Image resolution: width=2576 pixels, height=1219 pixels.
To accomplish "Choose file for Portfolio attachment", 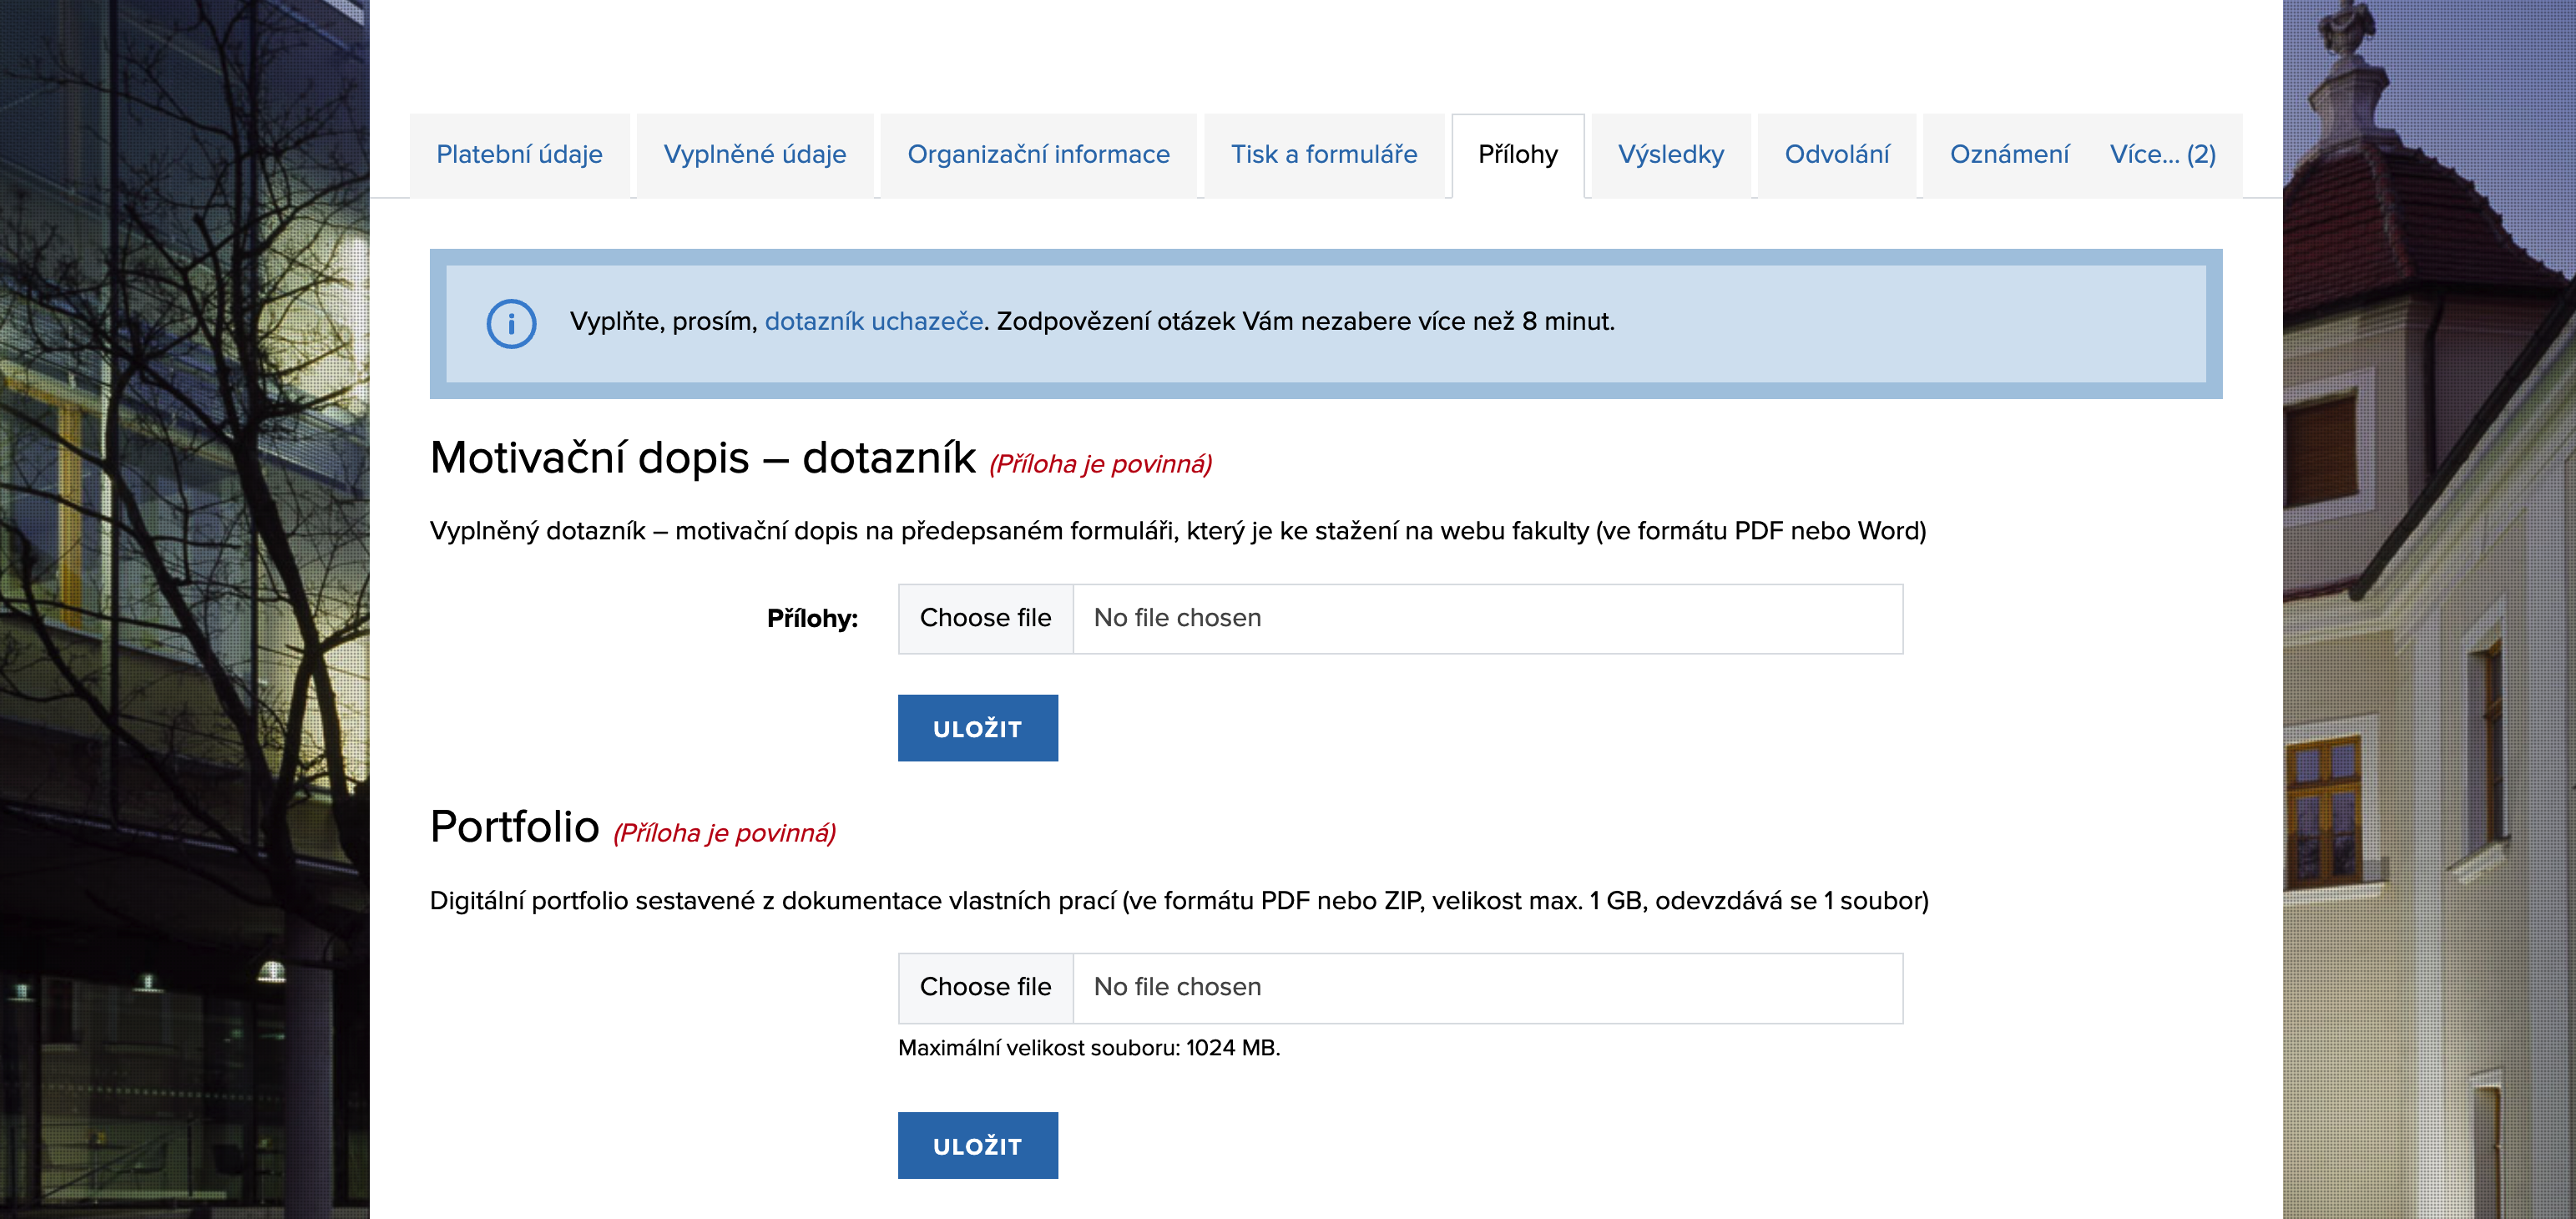I will [985, 987].
